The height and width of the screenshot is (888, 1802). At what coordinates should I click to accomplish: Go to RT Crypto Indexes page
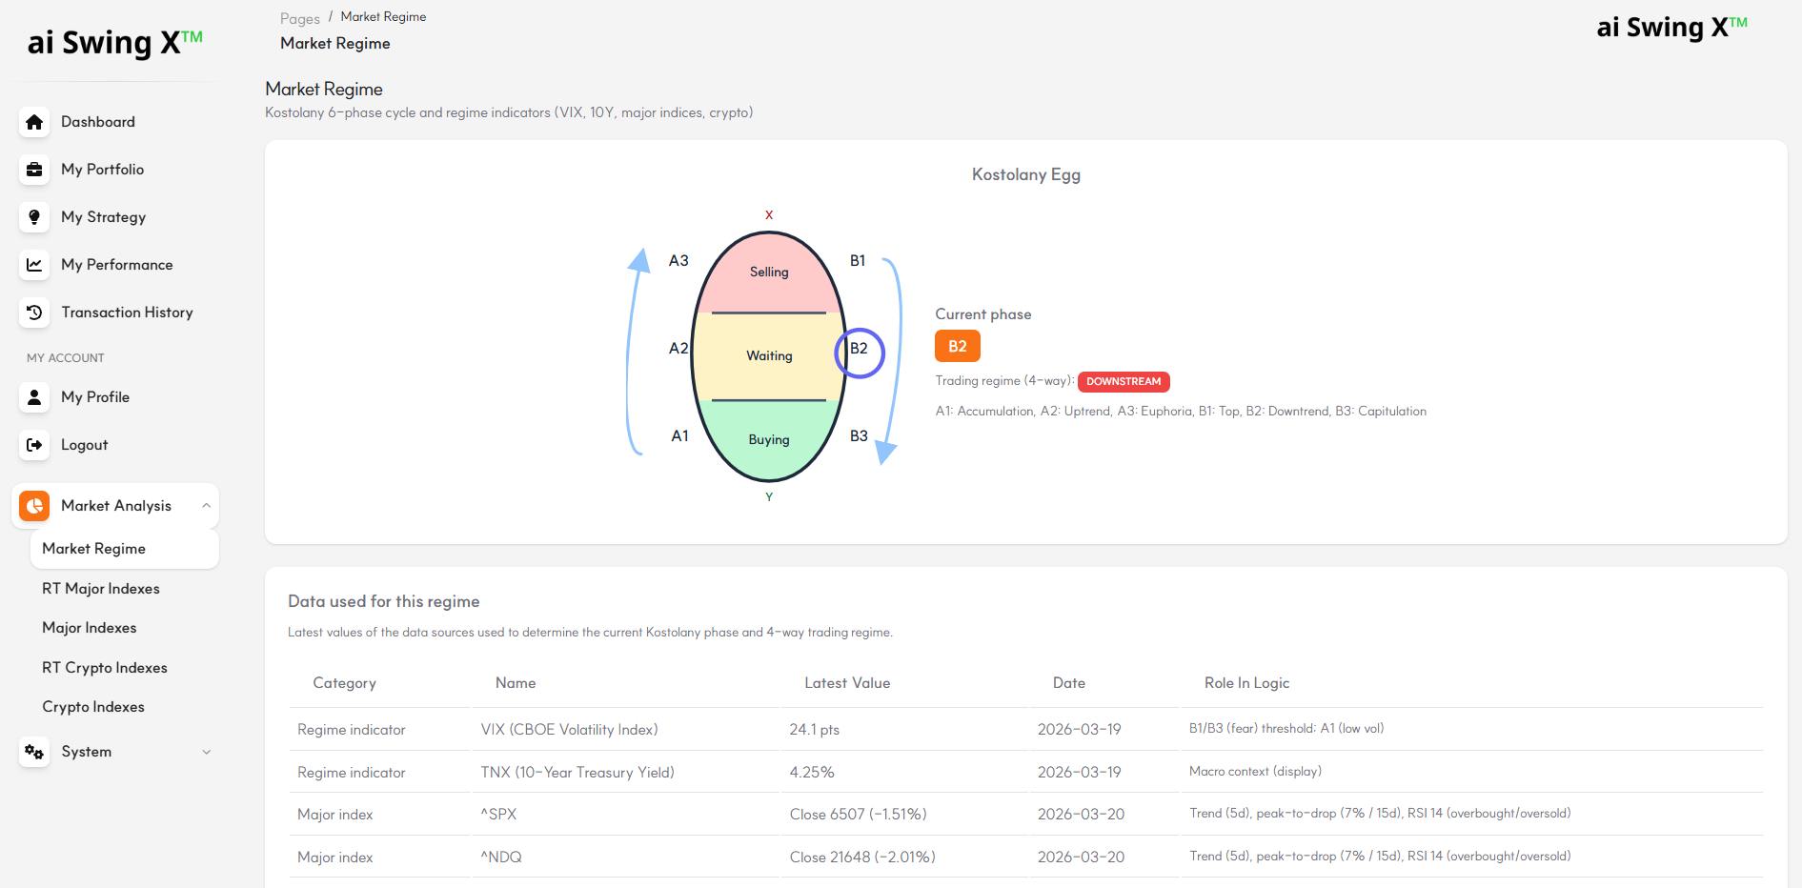point(105,668)
